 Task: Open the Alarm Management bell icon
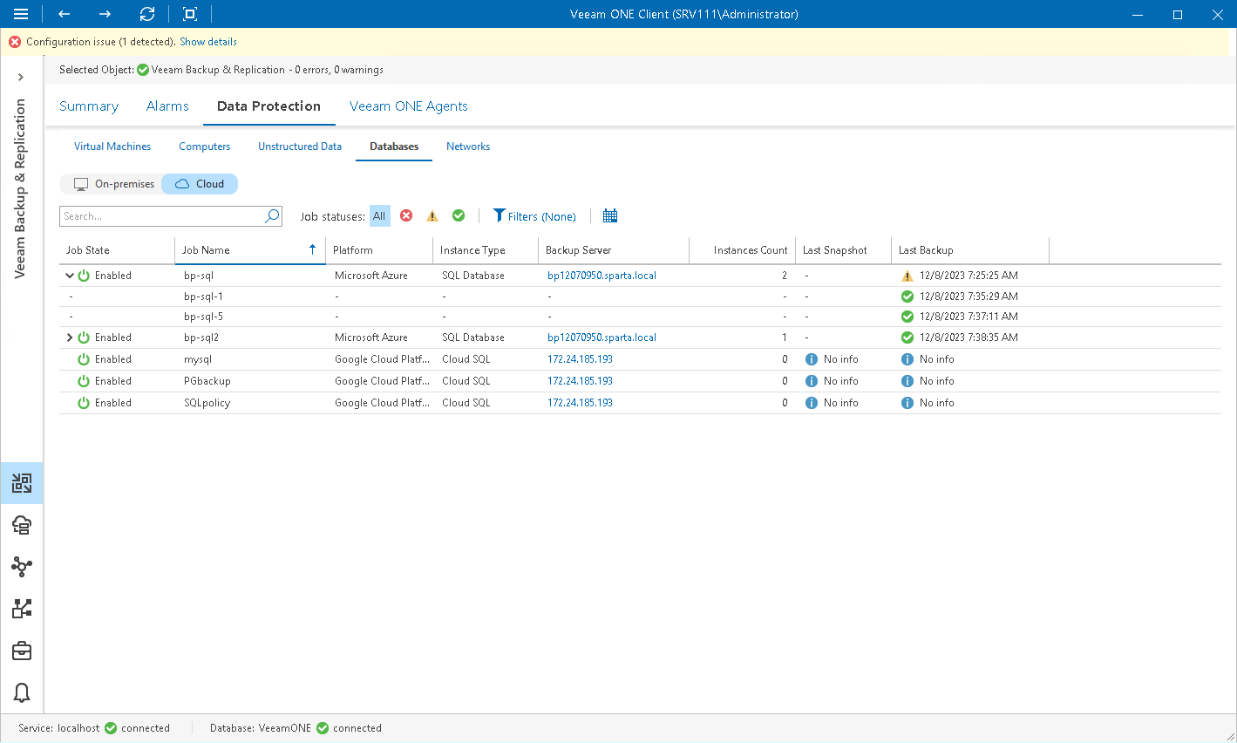[x=21, y=692]
